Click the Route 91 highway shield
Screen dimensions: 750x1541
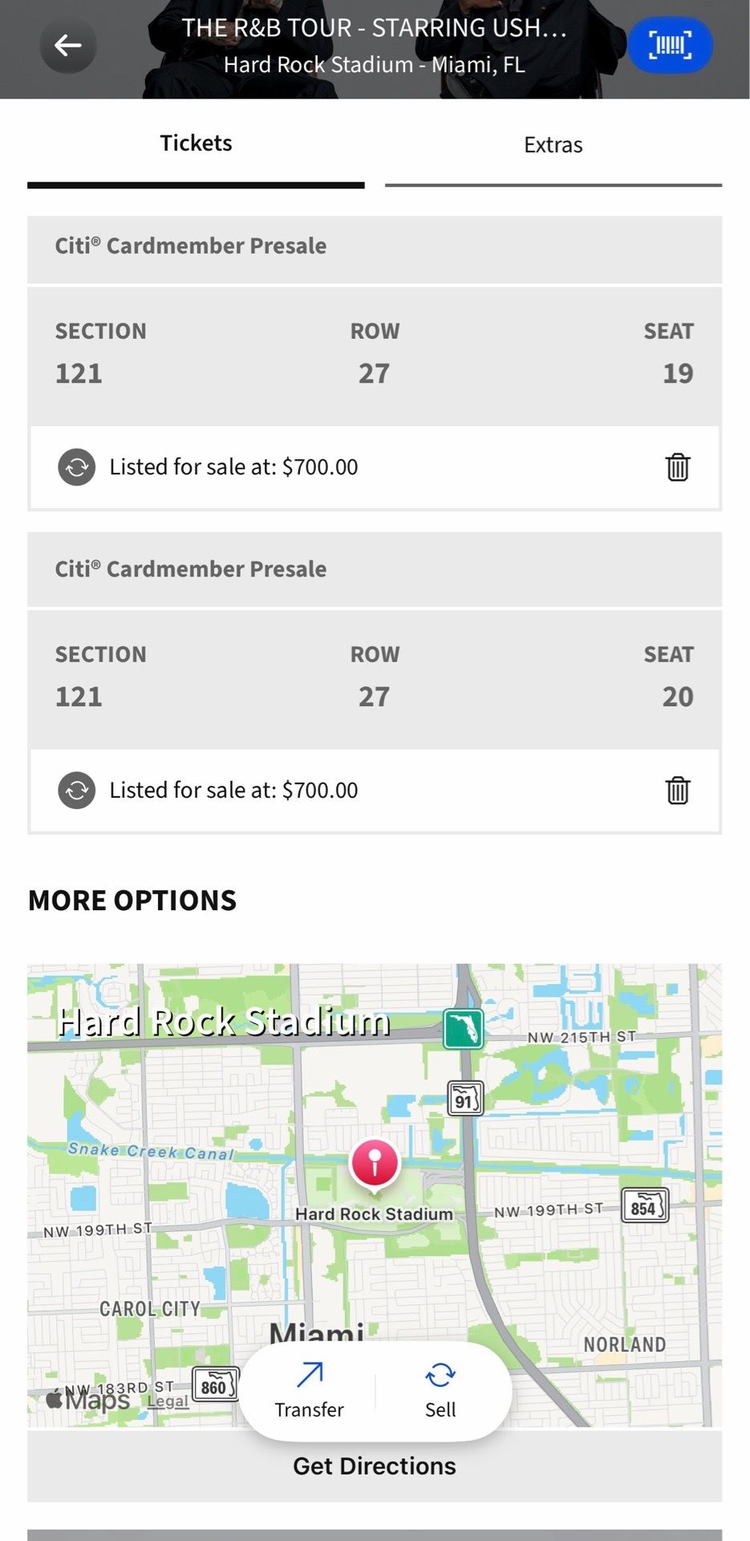point(465,1098)
